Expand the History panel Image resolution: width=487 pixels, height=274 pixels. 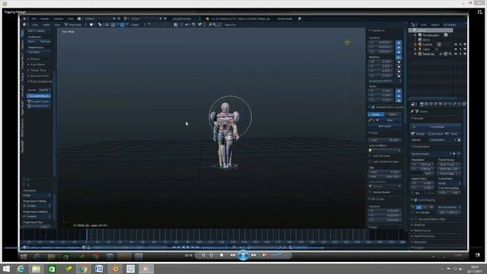click(x=34, y=59)
